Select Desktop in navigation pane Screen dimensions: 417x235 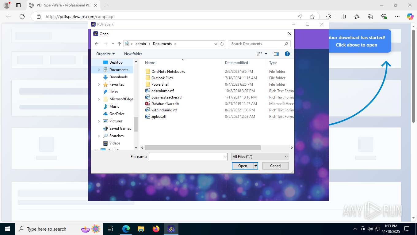tap(116, 62)
